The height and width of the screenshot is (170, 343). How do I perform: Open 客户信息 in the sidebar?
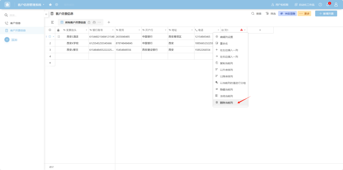coord(15,23)
